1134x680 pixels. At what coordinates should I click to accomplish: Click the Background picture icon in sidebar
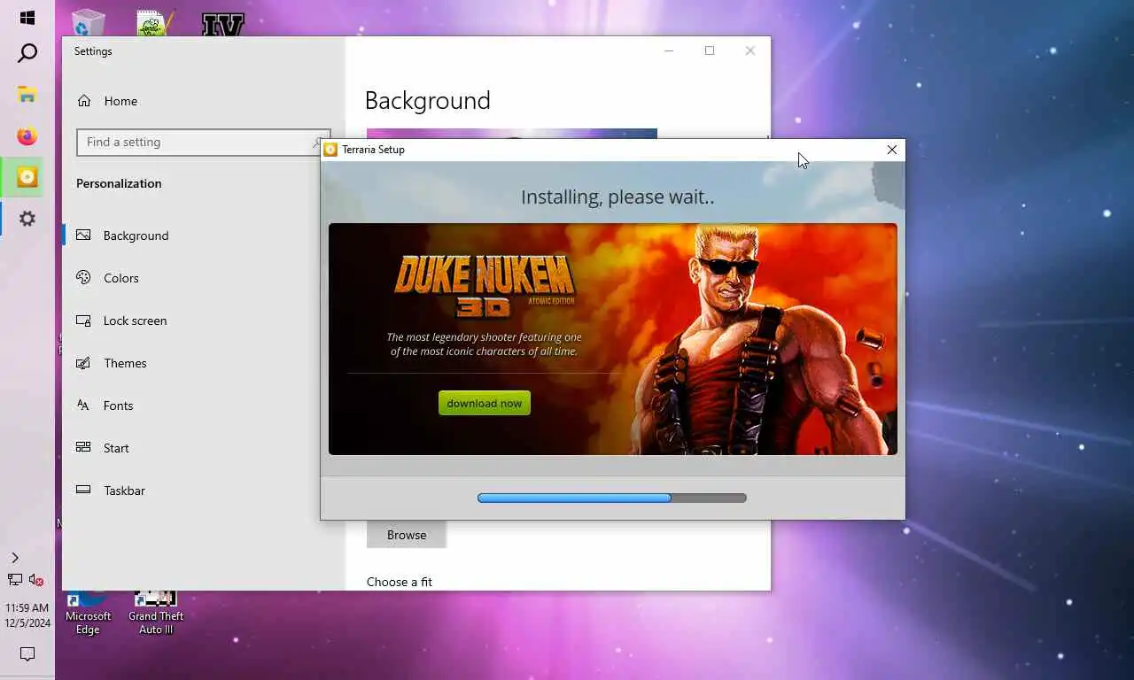[x=83, y=236]
